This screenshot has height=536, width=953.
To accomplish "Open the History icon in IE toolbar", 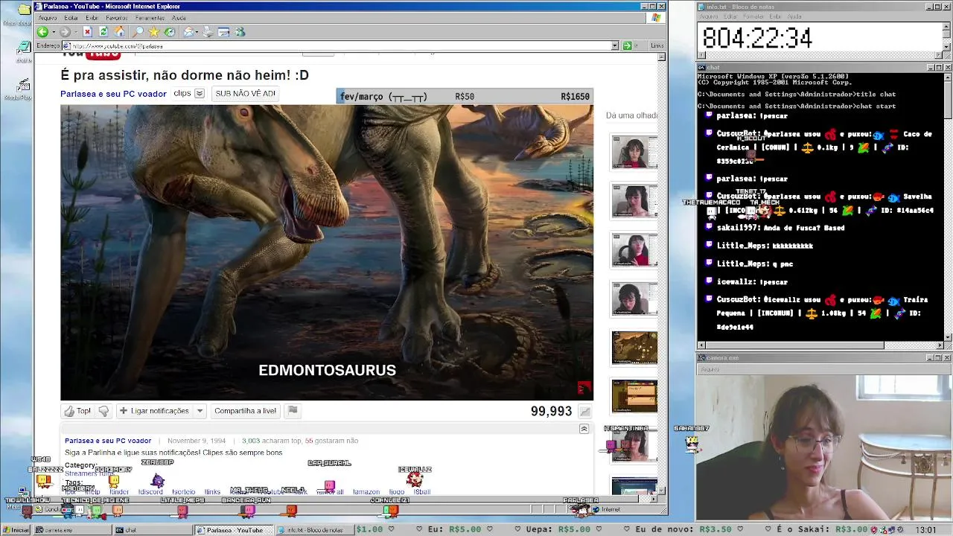I will [170, 32].
